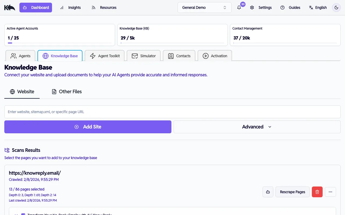Click the Settings gear icon
The height and width of the screenshot is (215, 345).
(x=252, y=8)
